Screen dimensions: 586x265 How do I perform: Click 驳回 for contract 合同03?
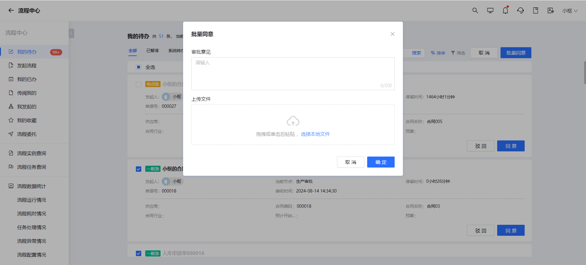click(481, 231)
